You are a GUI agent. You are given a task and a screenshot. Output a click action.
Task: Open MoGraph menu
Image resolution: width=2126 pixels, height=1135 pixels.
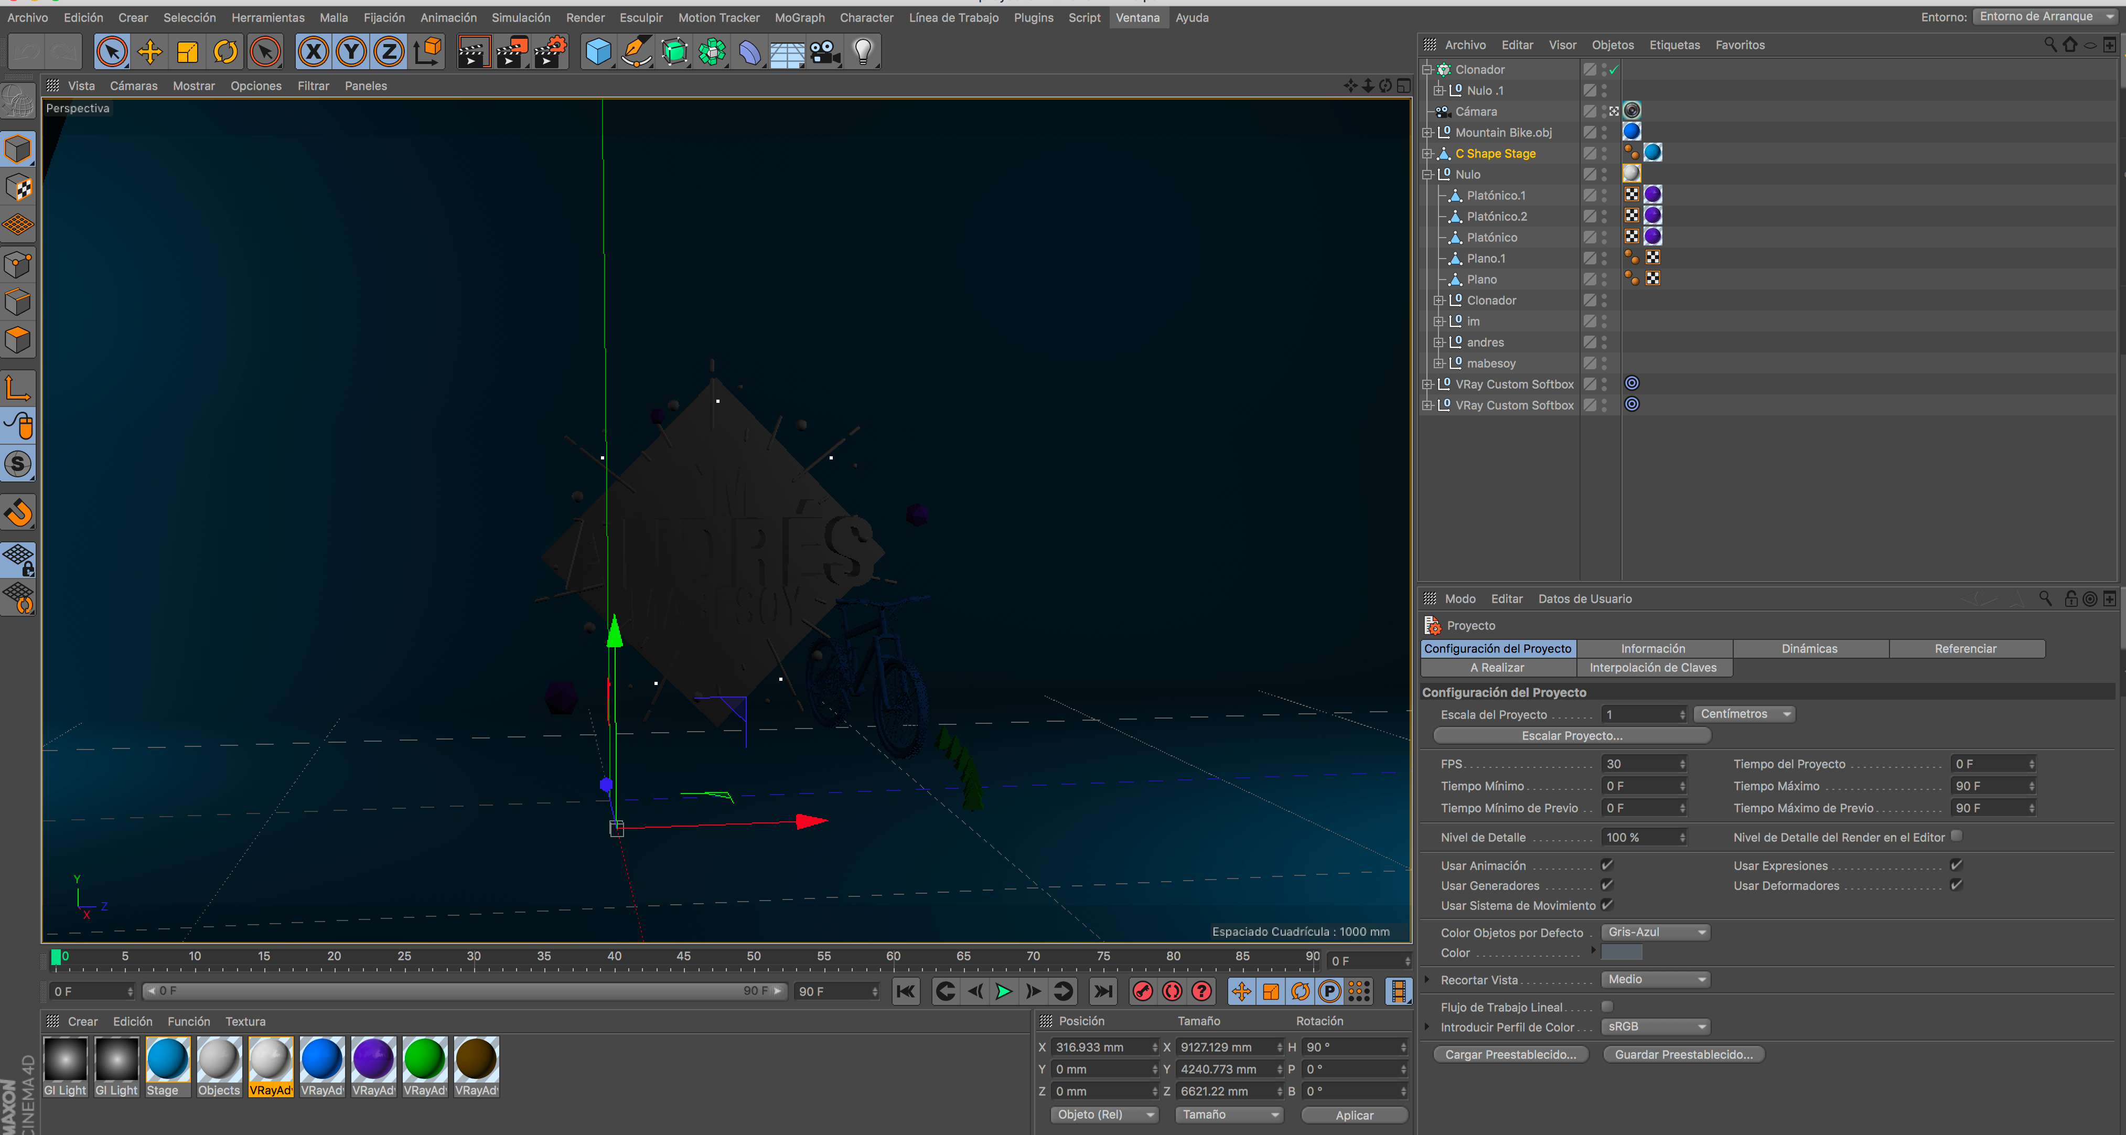[799, 17]
